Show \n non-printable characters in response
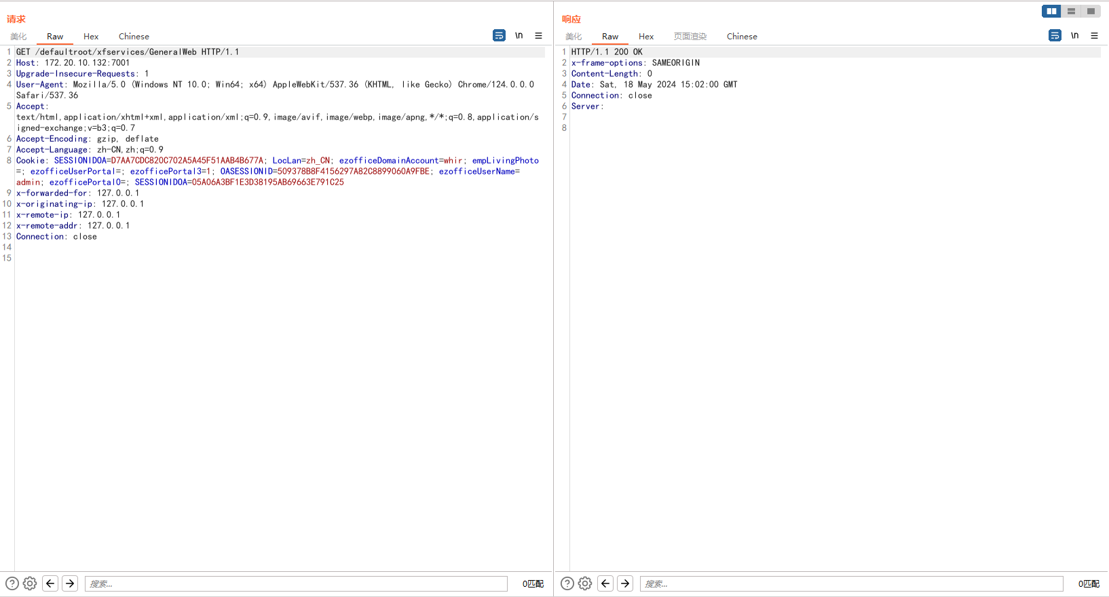The height and width of the screenshot is (597, 1109). click(x=1075, y=35)
